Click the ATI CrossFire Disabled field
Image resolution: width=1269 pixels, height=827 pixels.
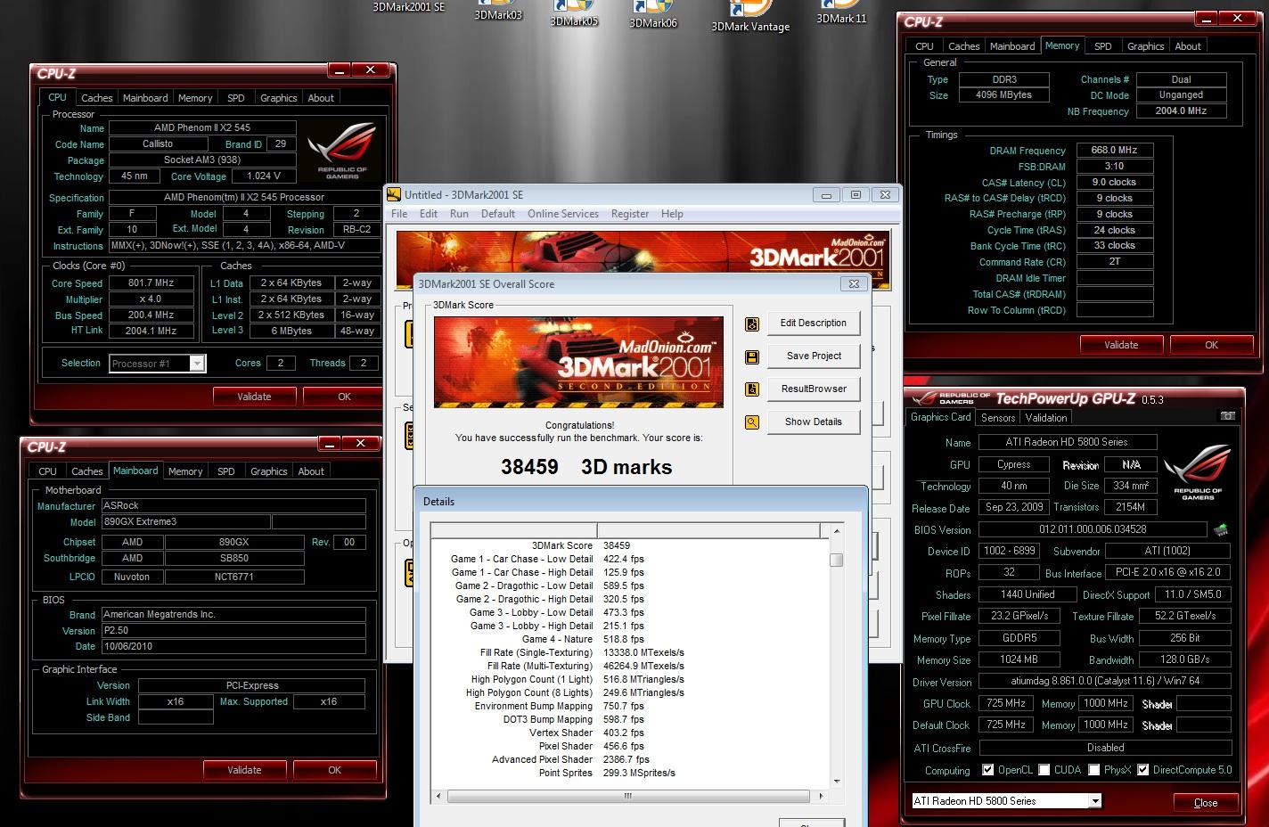(1105, 748)
